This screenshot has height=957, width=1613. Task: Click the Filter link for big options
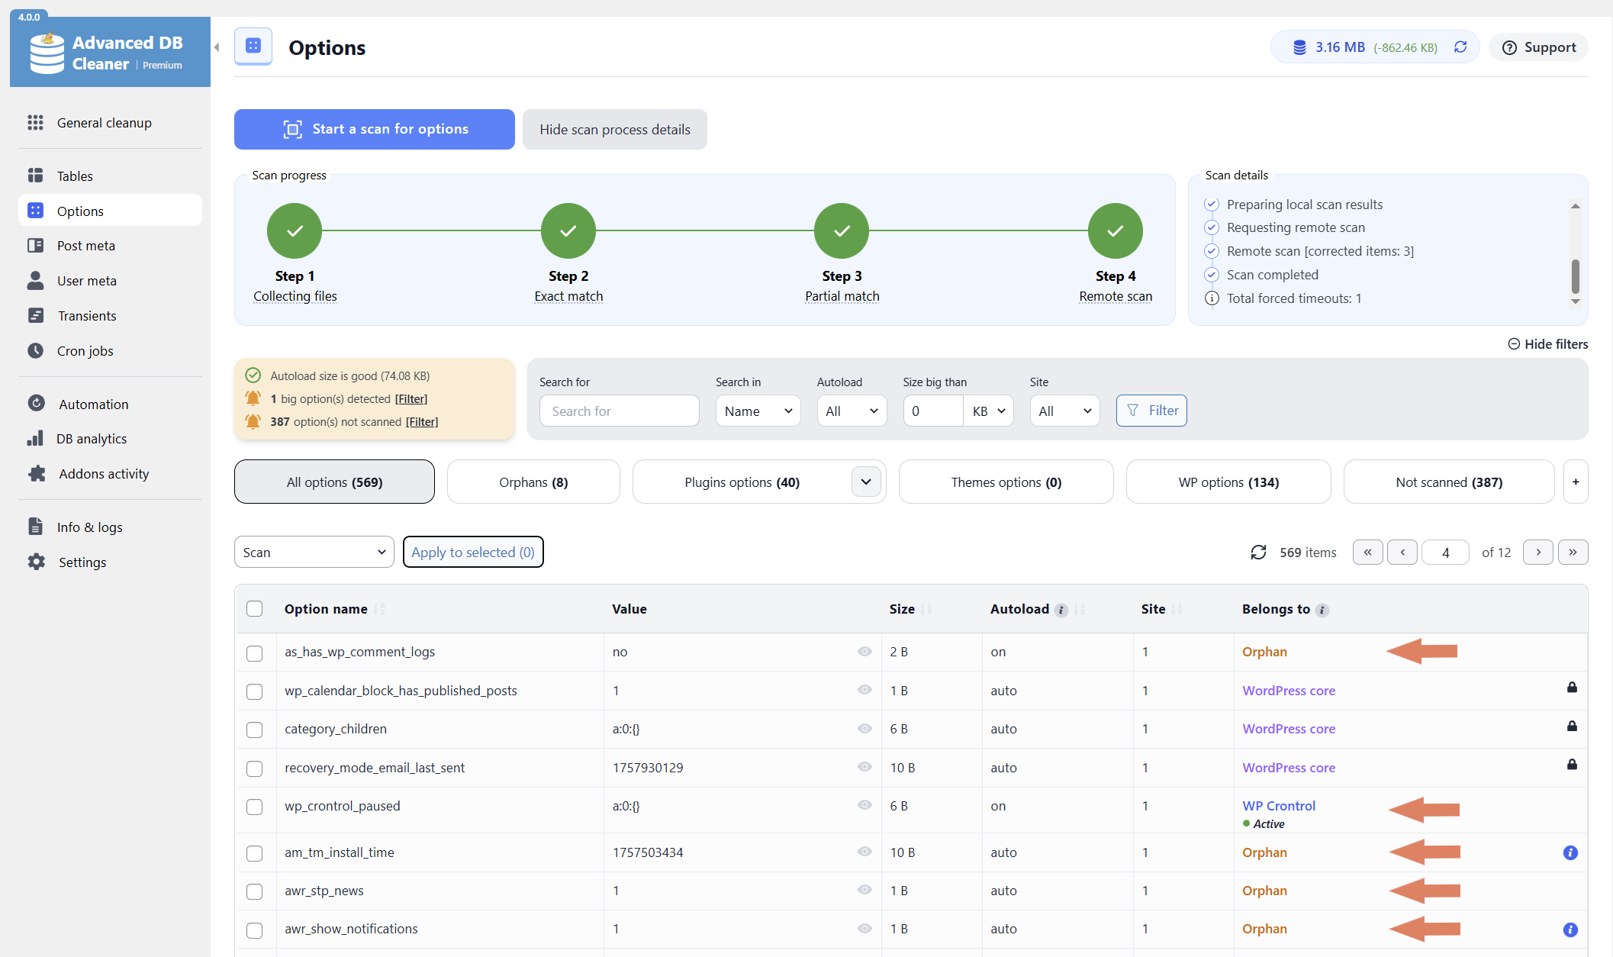tap(410, 399)
